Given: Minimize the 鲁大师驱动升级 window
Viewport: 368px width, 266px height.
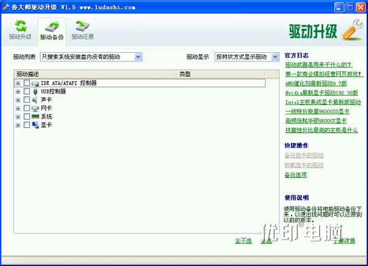Looking at the screenshot, I should pos(339,7).
